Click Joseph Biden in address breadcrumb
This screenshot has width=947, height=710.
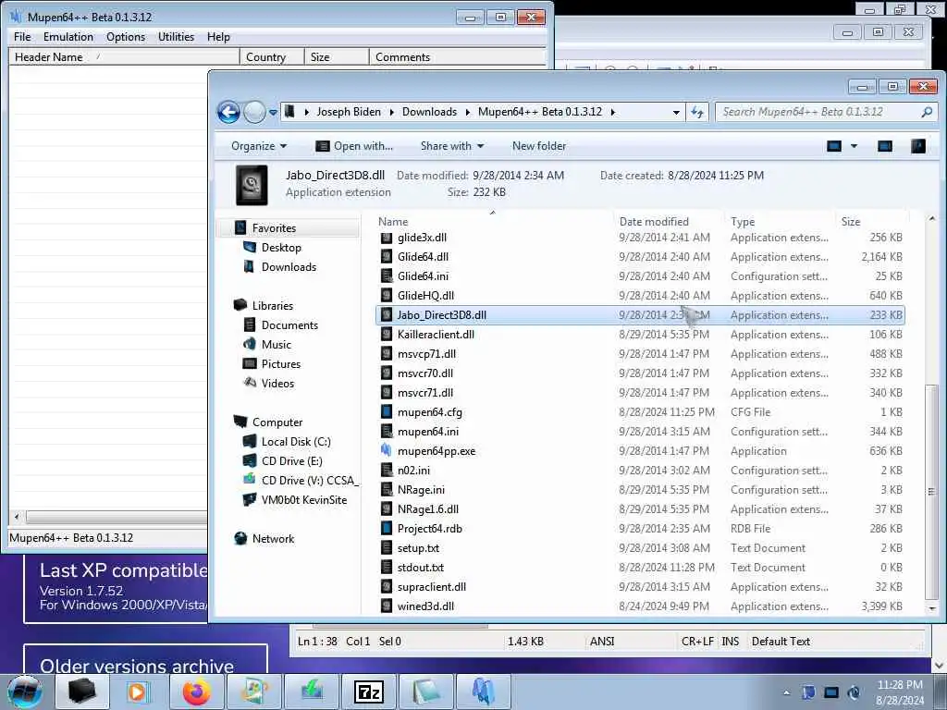pyautogui.click(x=349, y=112)
